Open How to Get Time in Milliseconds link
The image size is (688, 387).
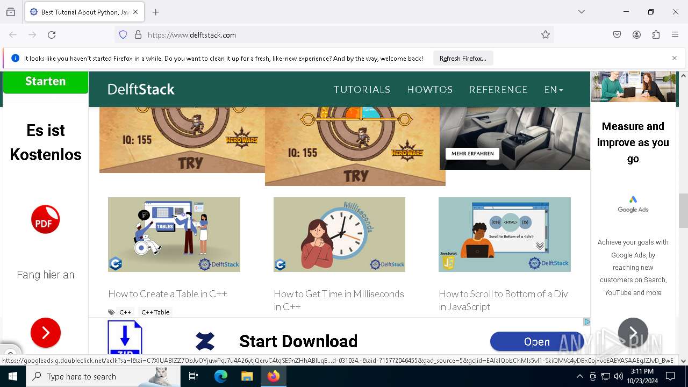(x=339, y=300)
